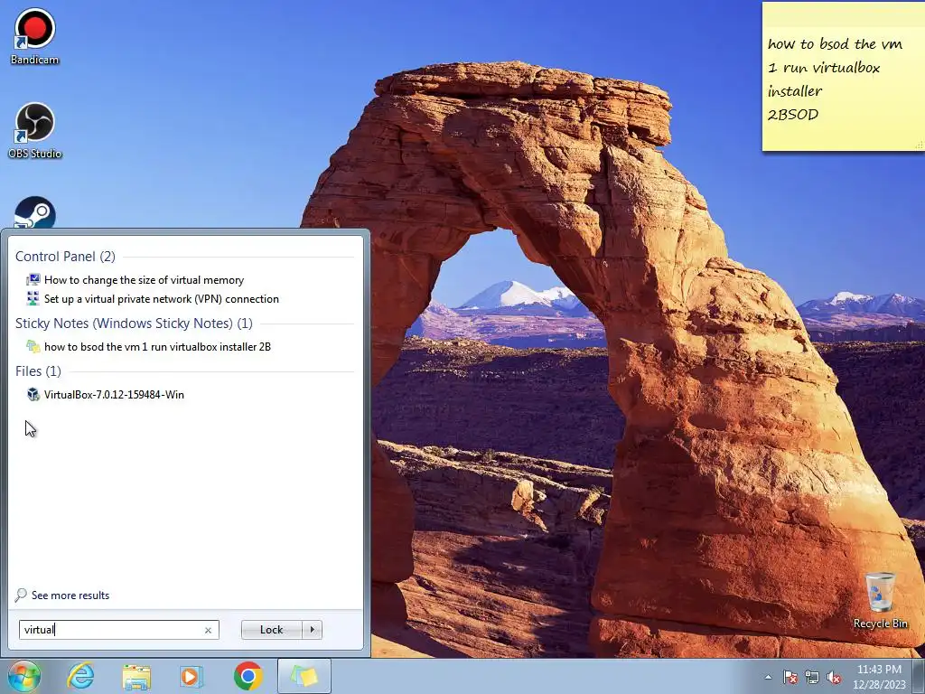Click the virtual memory result icon

pos(33,280)
